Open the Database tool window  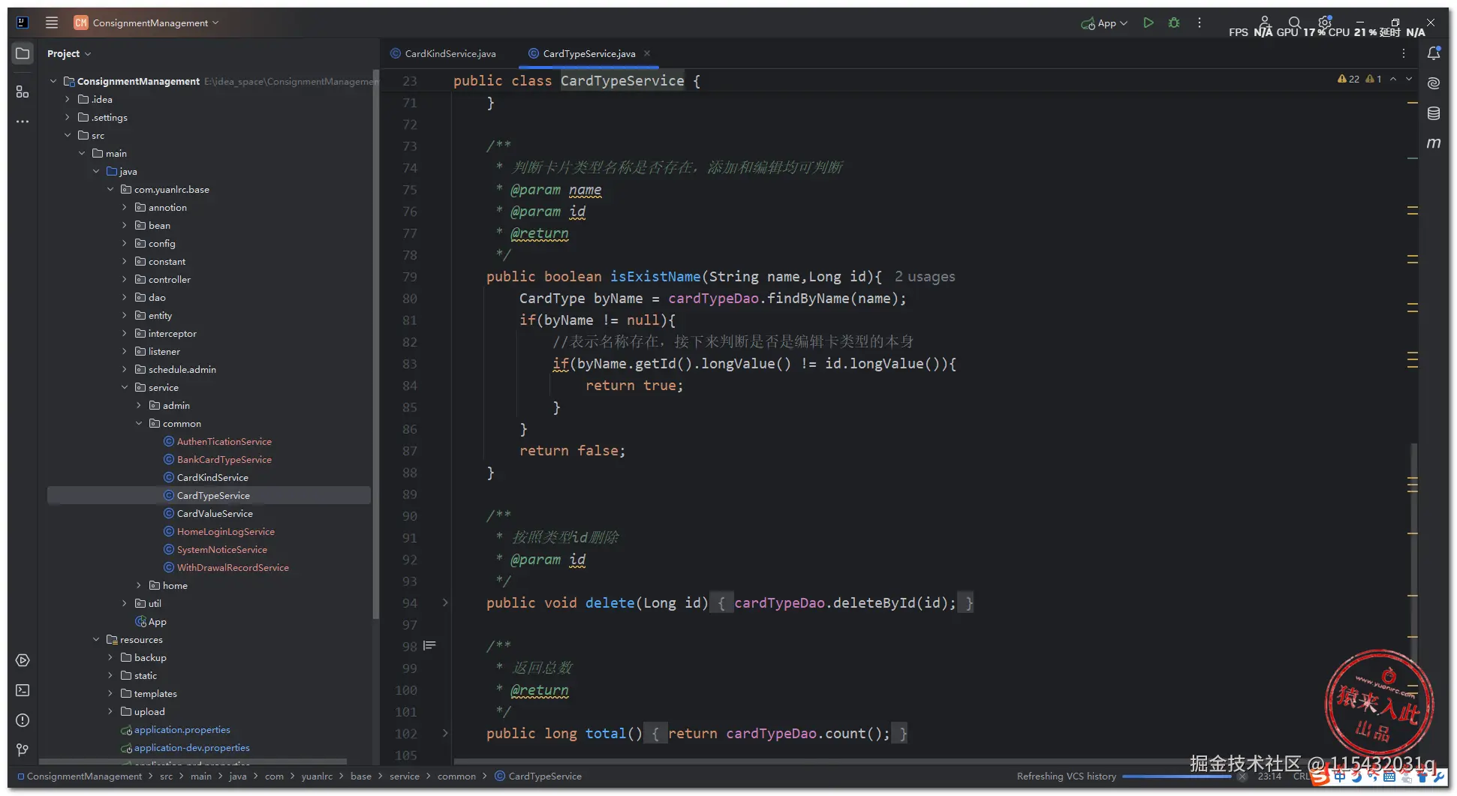(x=1434, y=113)
